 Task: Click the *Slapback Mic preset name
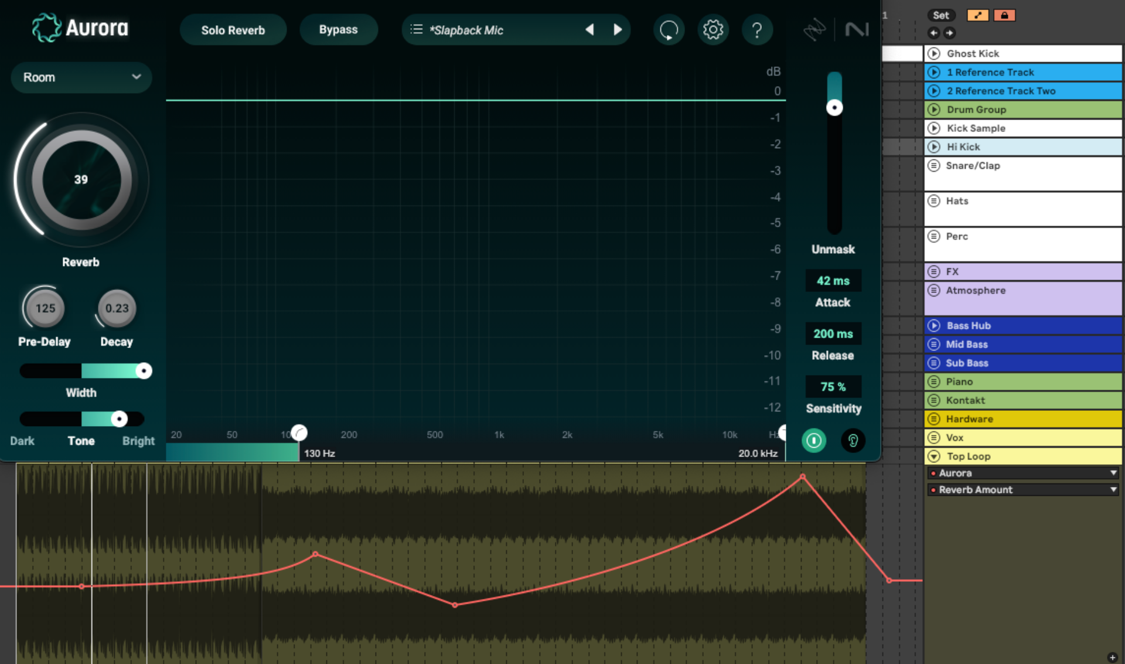466,30
